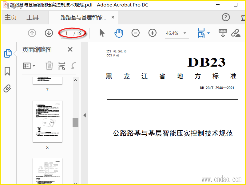
Task: Open the thumbnail options menu
Action: 29,66
